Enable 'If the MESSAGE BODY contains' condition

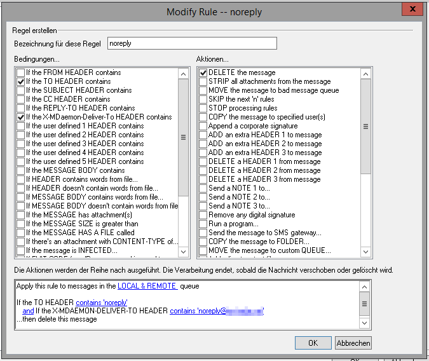22,171
